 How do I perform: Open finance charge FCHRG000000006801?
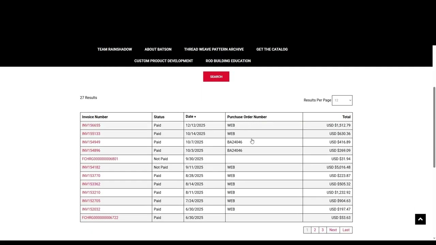point(100,159)
